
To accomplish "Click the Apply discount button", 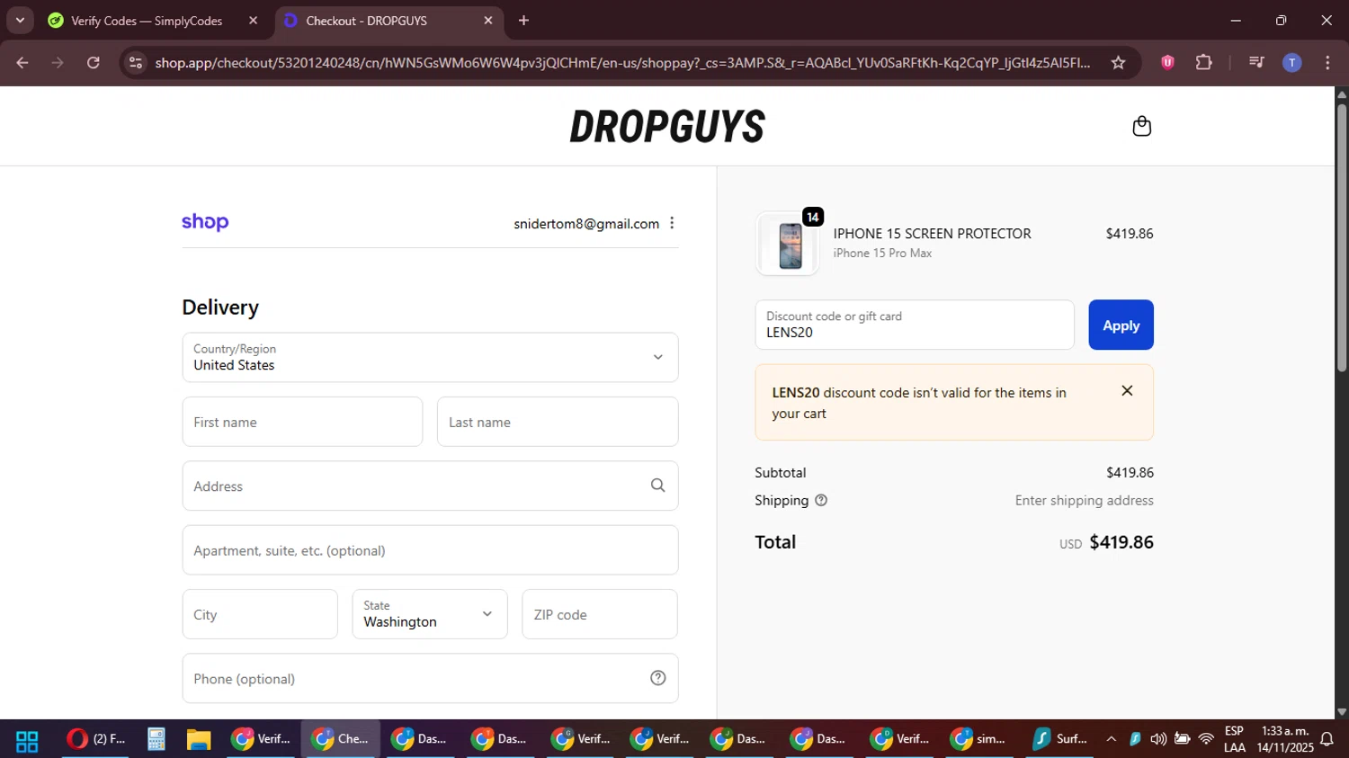I will 1121,325.
